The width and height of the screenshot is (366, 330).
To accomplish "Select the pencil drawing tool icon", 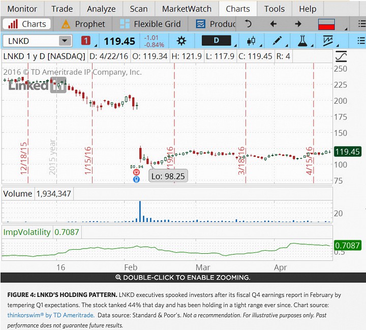I will click(x=277, y=41).
